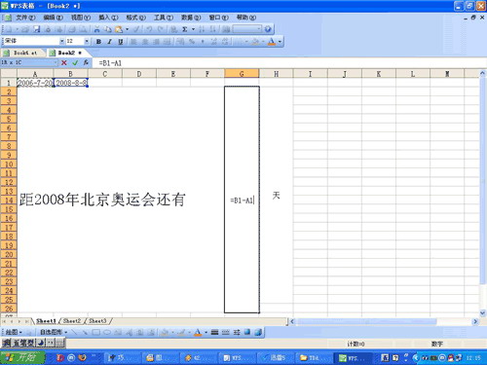Select cell A1 with date 2006-7-20
This screenshot has height=365, width=487.
point(35,83)
